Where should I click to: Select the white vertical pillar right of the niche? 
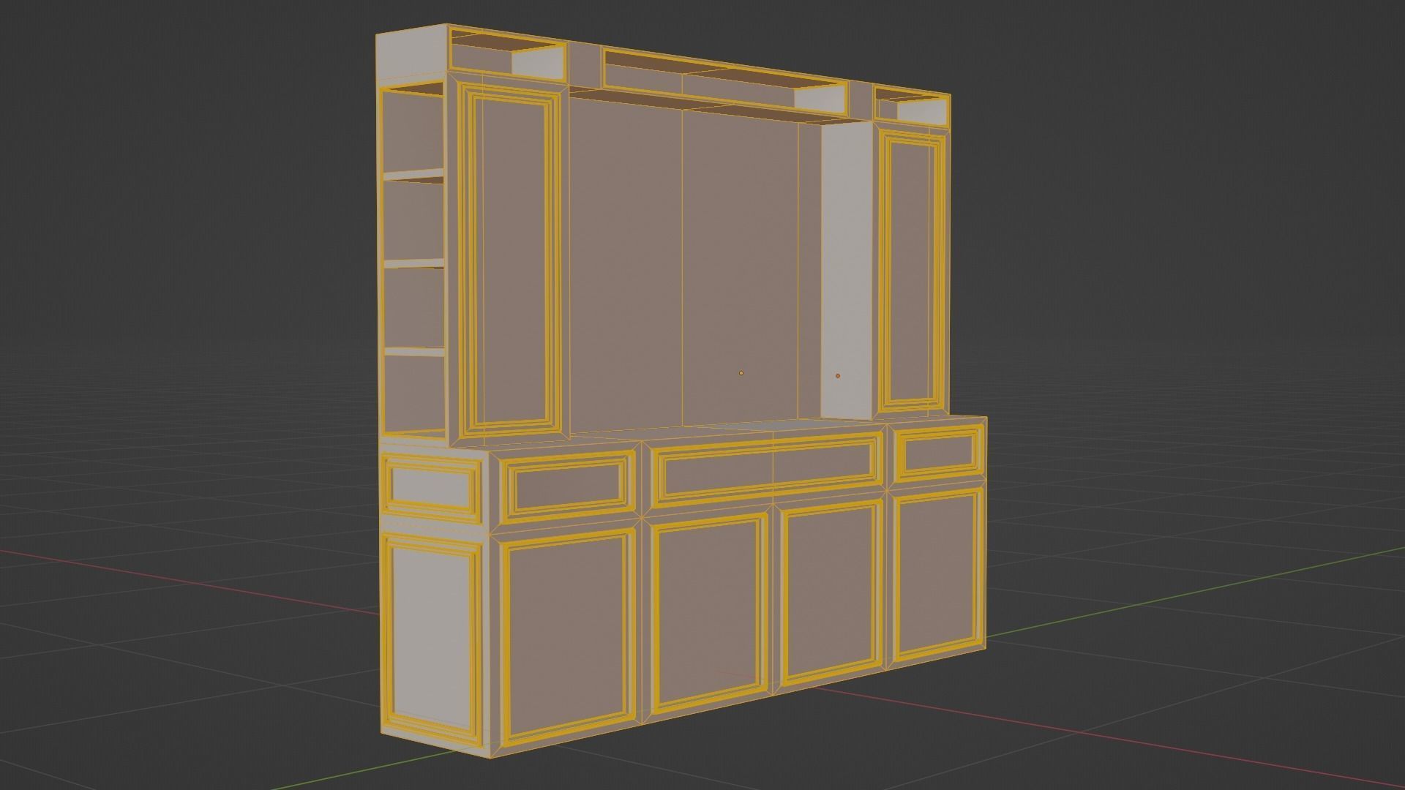point(847,269)
